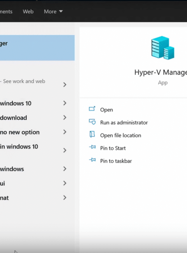This screenshot has width=187, height=253.
Task: Expand the 'in windows 10' suggestion chevron
Action: coord(65,150)
